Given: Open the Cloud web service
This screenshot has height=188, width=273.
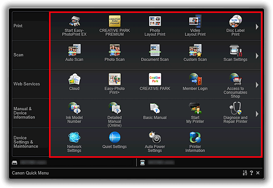Looking at the screenshot, I should (74, 82).
